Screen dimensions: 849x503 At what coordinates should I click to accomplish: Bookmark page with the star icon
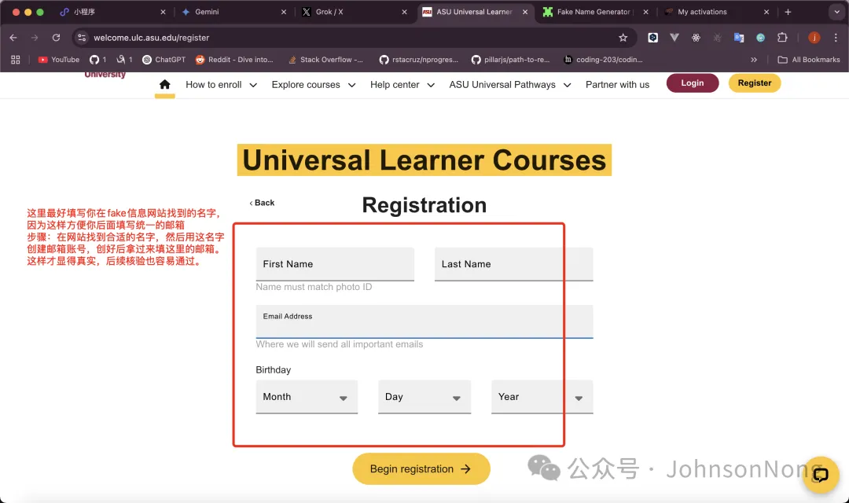(x=623, y=38)
